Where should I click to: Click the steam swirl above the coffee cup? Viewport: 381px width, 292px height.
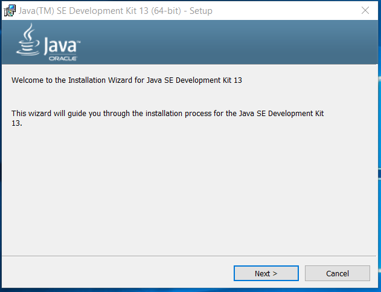coord(29,31)
